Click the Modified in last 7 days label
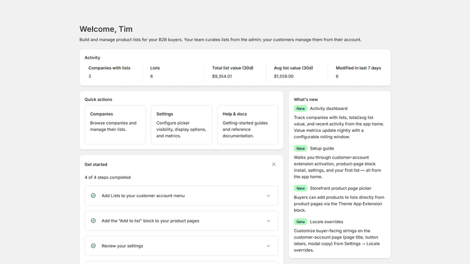 click(x=358, y=68)
